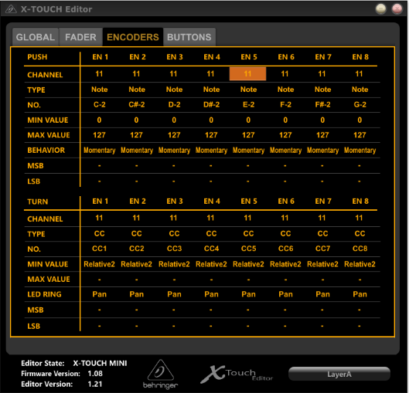Click the X-Touch Editor logo

tap(237, 374)
